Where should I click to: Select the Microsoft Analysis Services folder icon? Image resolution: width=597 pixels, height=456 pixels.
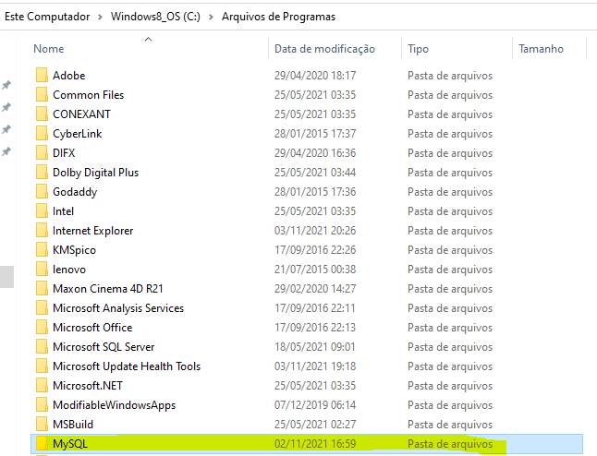42,308
